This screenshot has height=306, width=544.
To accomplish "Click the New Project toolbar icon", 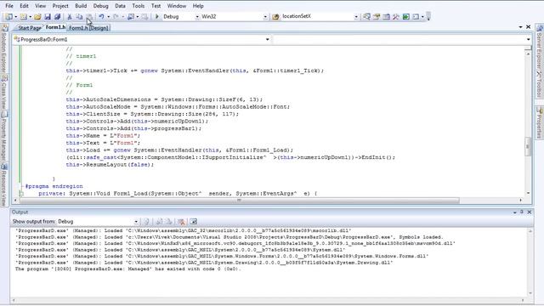I will tap(8, 17).
